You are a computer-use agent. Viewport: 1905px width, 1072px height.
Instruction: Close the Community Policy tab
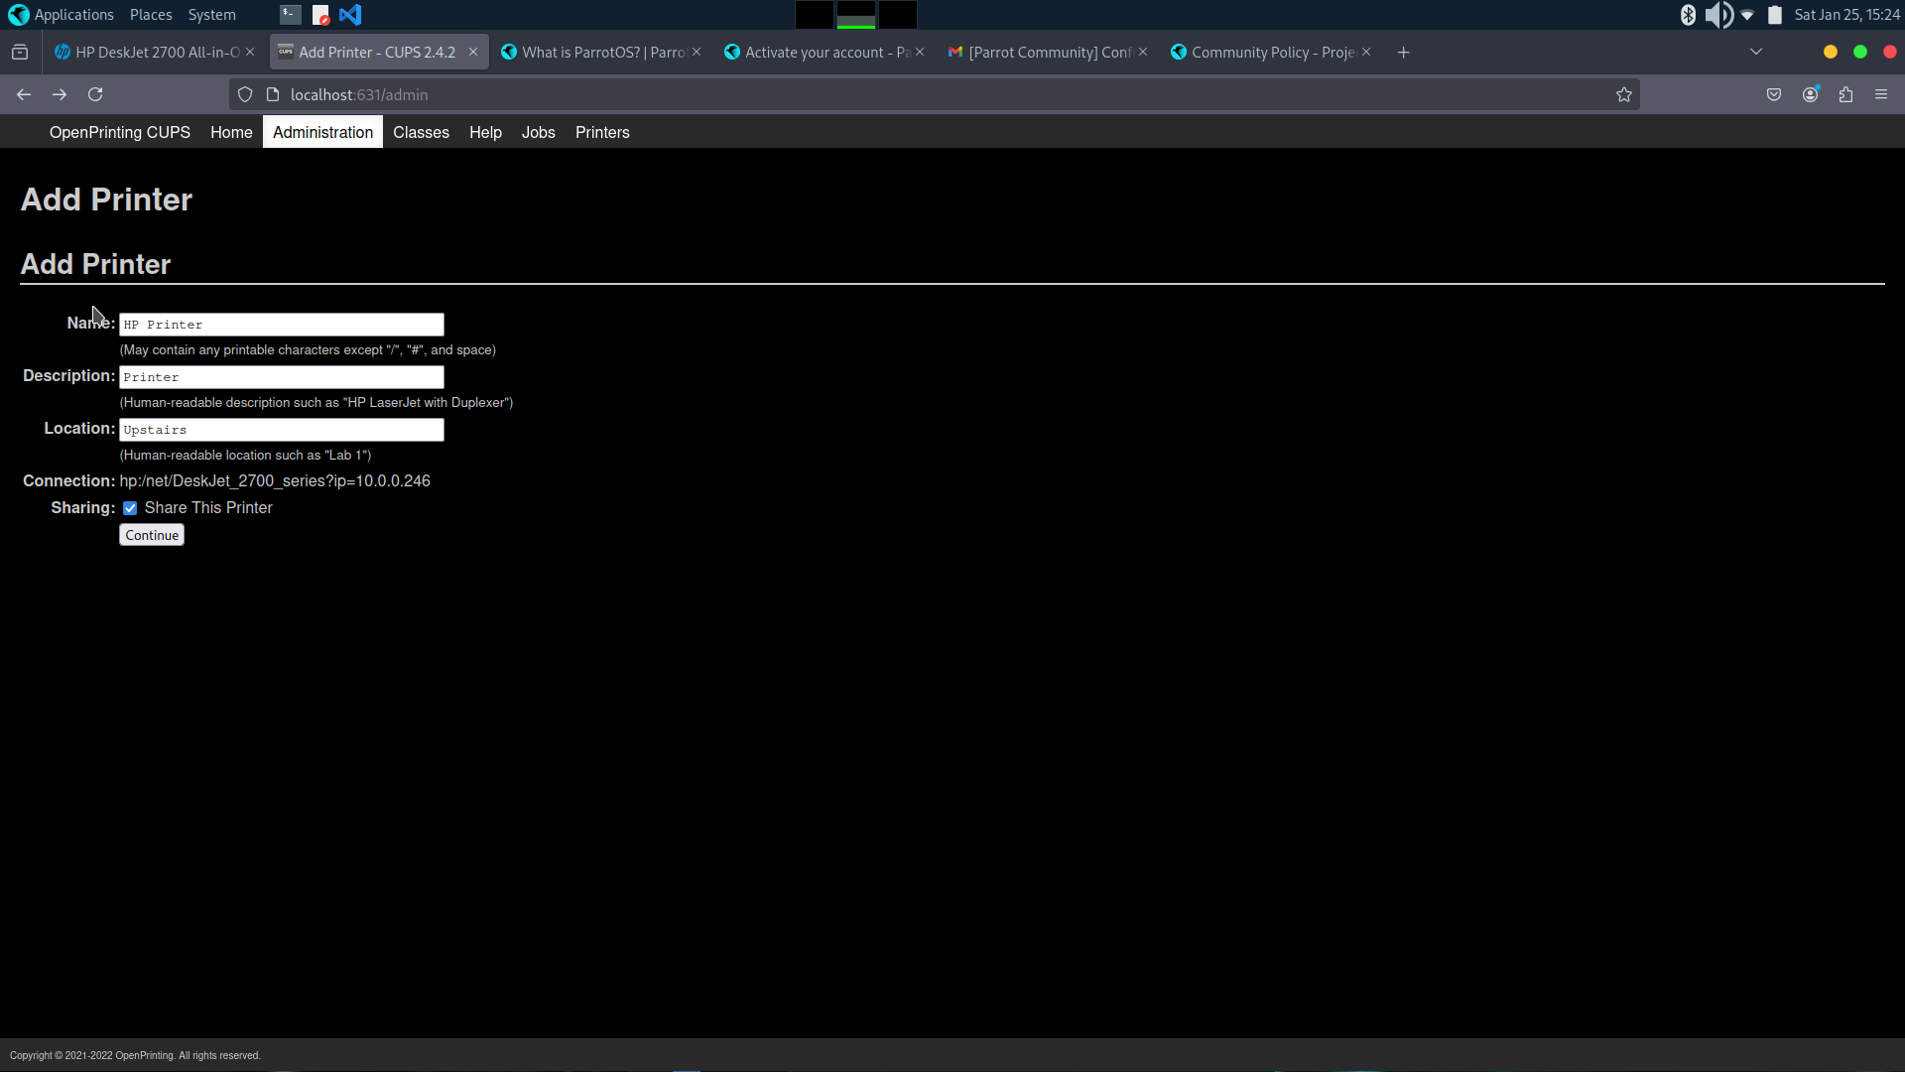click(x=1366, y=53)
